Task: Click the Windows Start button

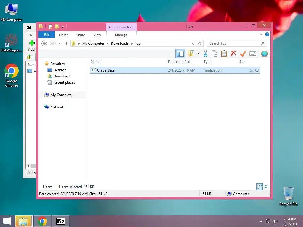Action: [x=7, y=221]
